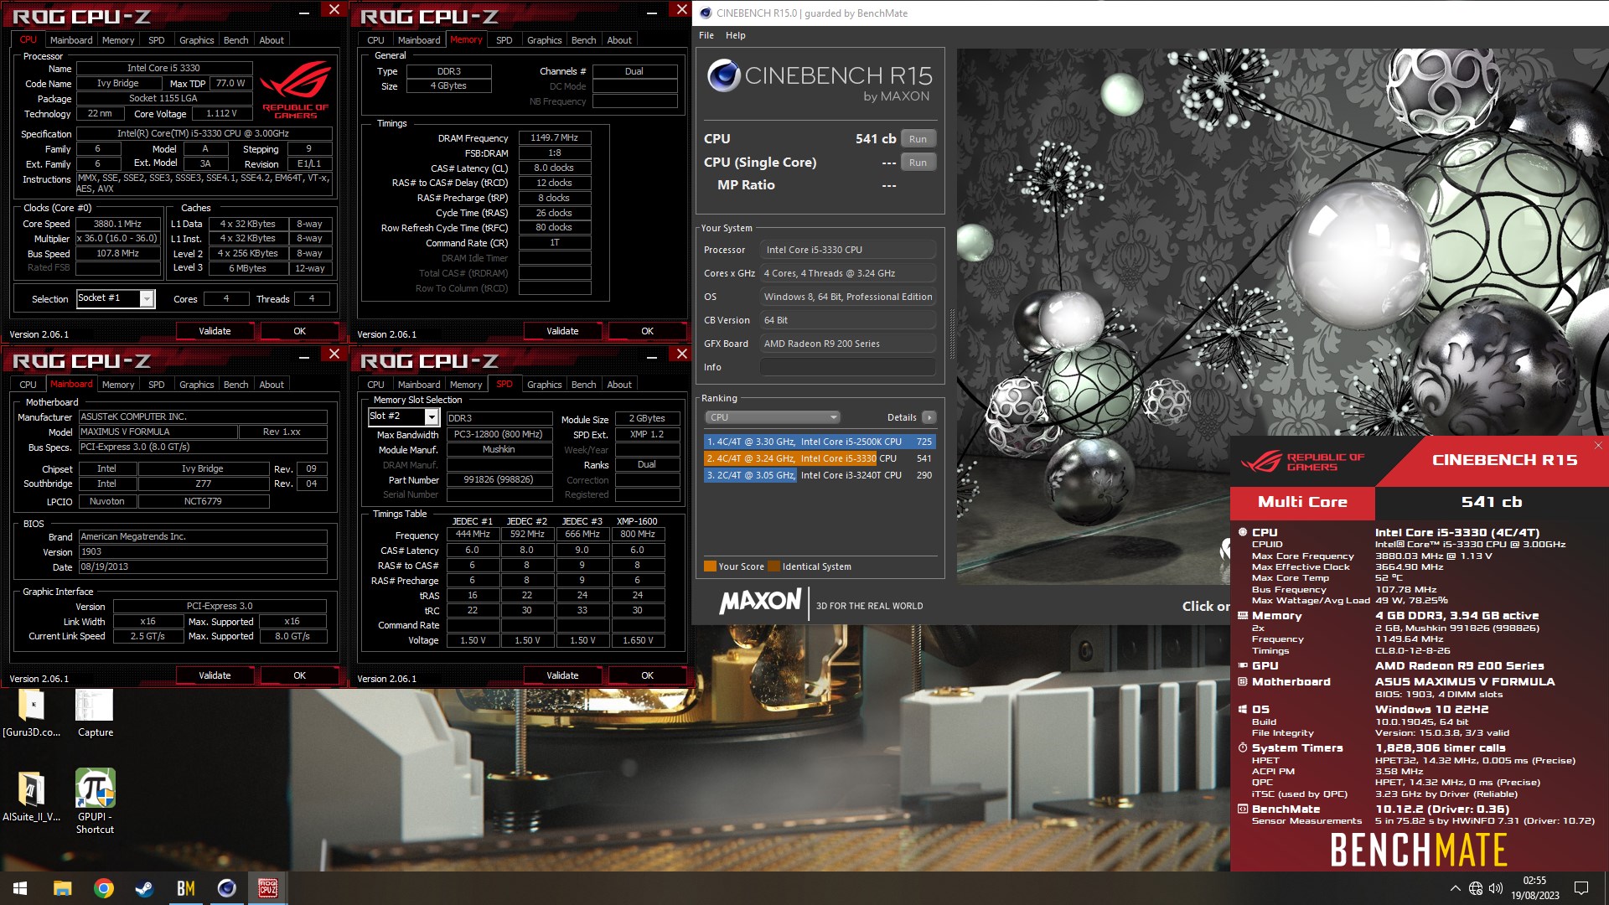Select ranking row Intel Core i5-3330 CPU 541

(820, 458)
